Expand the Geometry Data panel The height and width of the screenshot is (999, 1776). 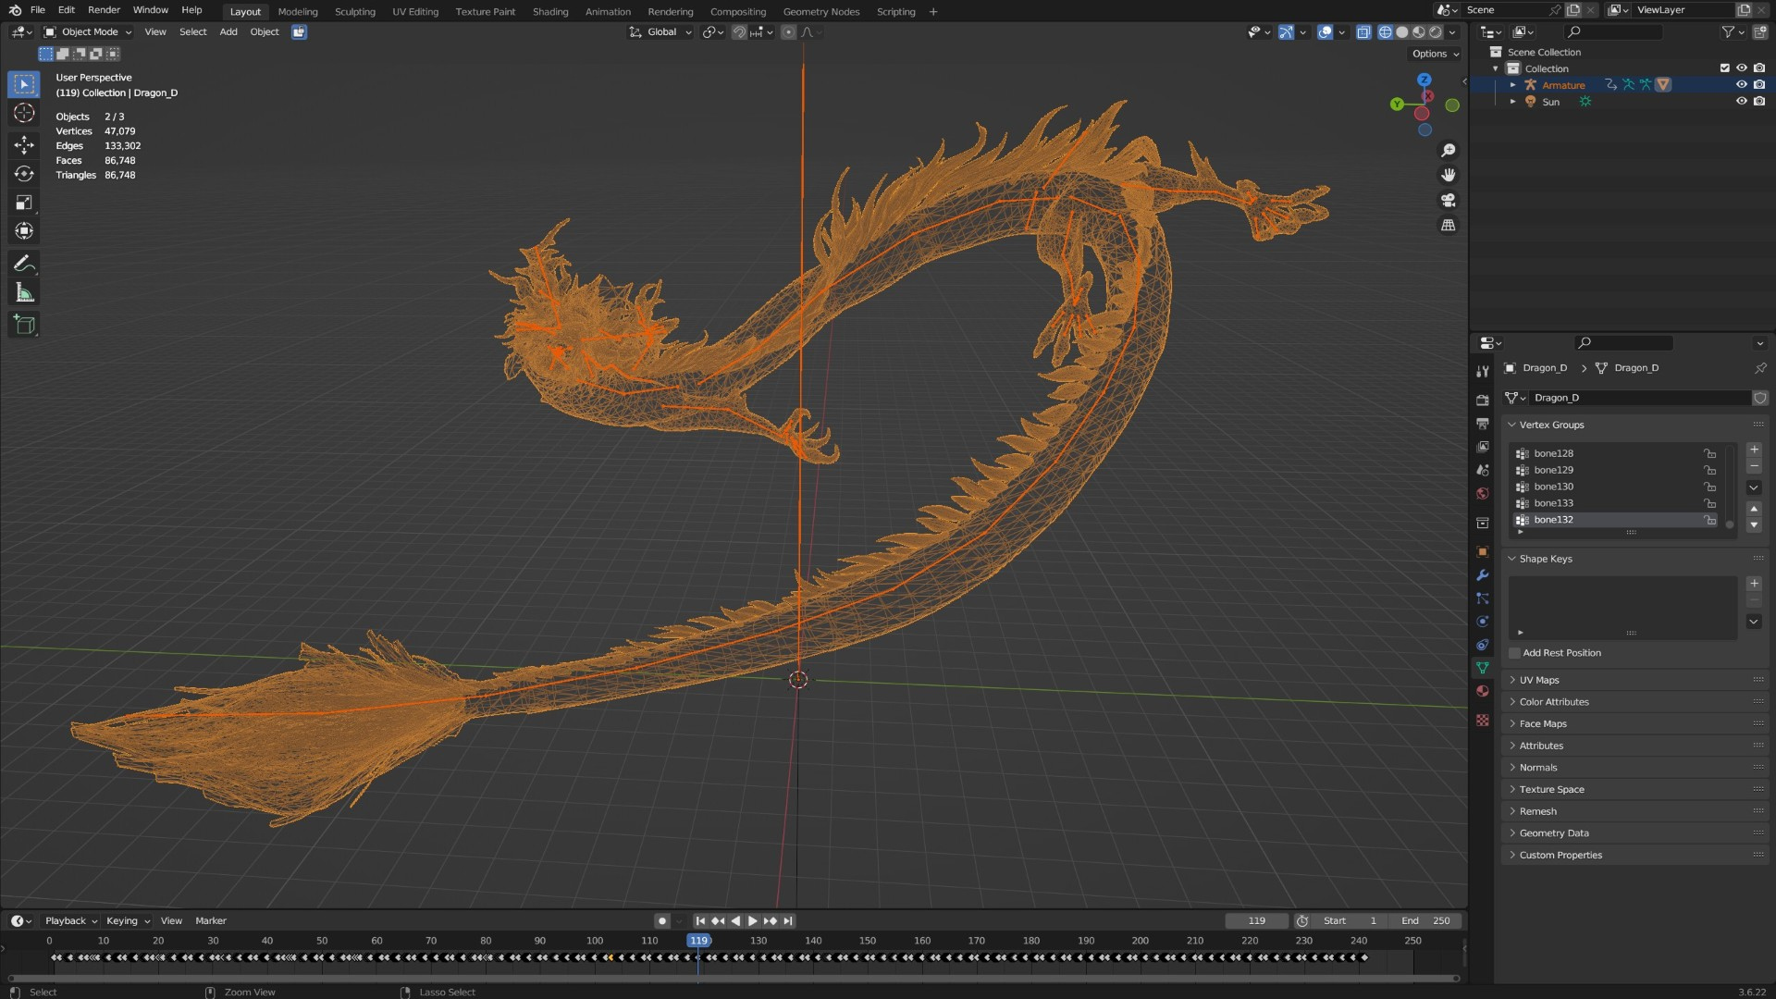point(1554,833)
